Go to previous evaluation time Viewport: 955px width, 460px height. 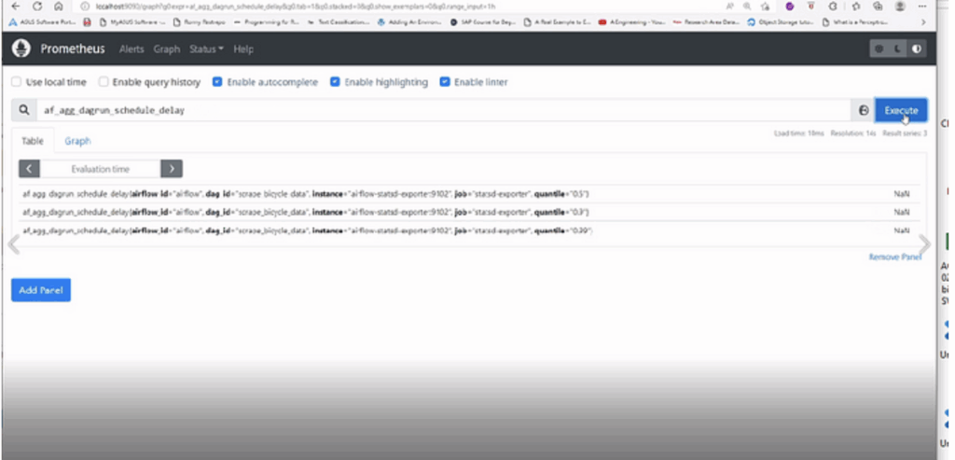30,169
